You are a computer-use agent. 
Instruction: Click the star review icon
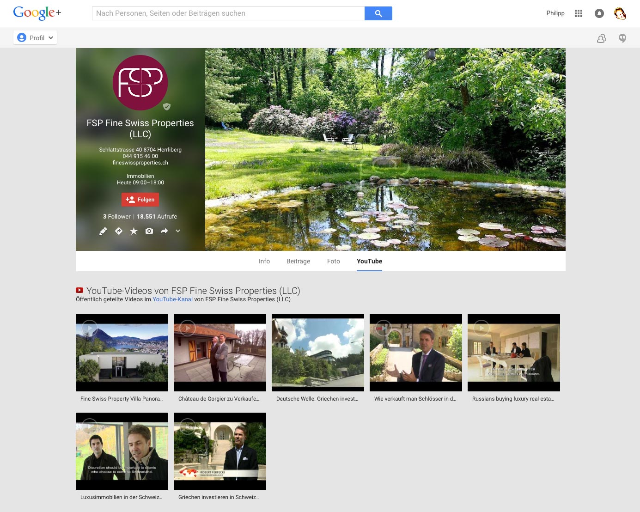134,231
